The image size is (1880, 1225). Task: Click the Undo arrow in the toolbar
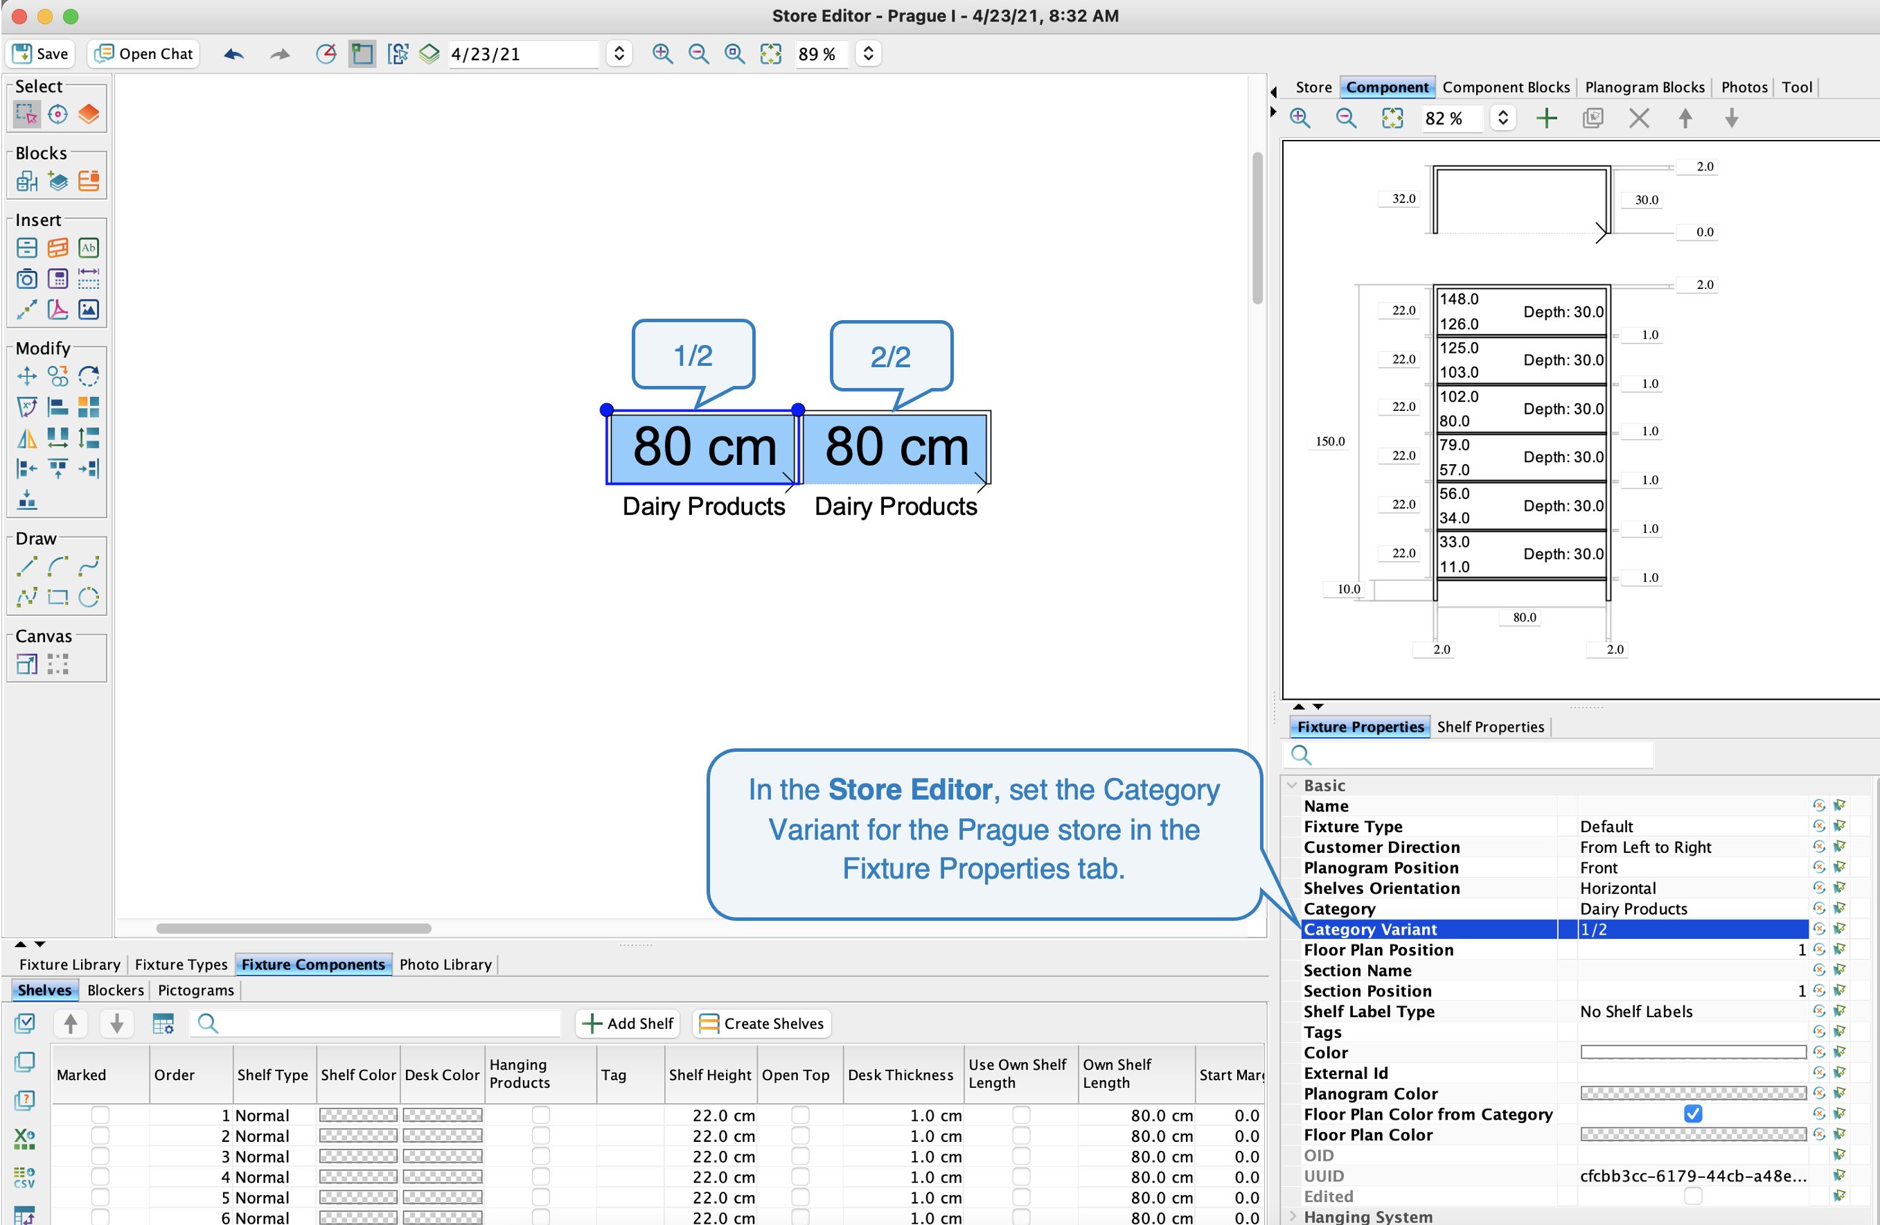click(x=234, y=54)
